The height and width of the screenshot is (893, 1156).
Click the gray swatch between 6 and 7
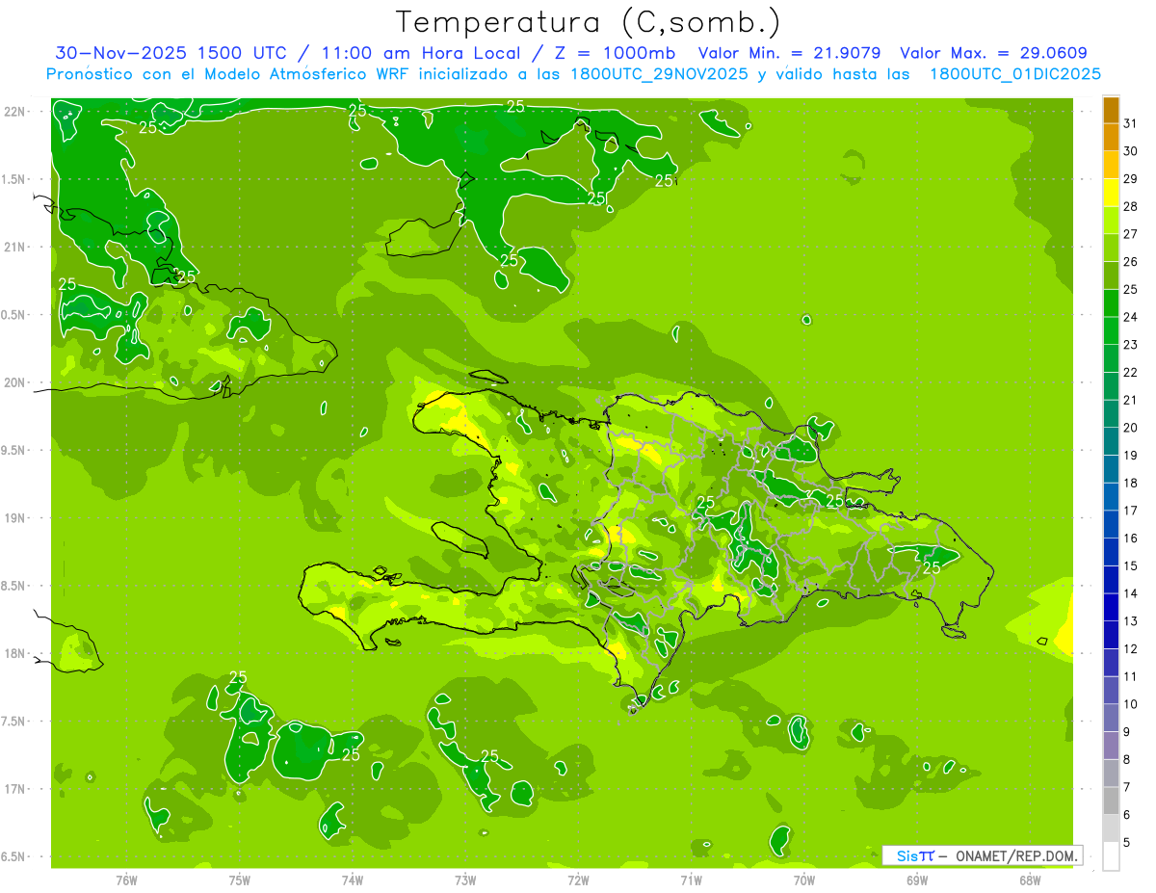pyautogui.click(x=1111, y=801)
